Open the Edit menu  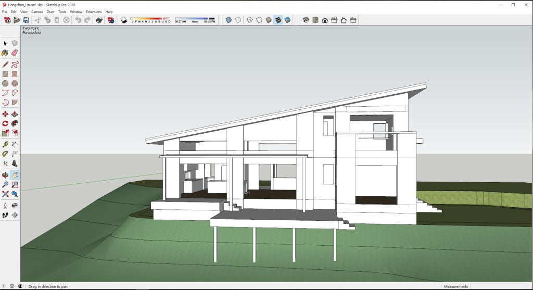click(x=14, y=11)
